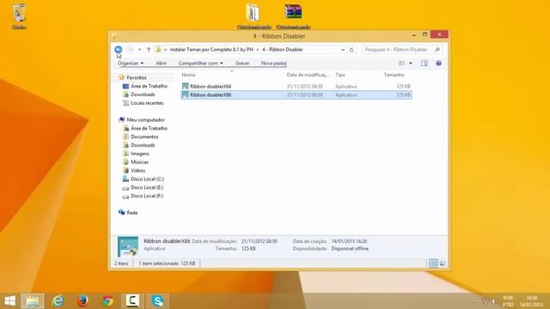Screen dimensions: 550x309
Task: Click the Ribbon disablerX64 file icon
Action: click(186, 86)
